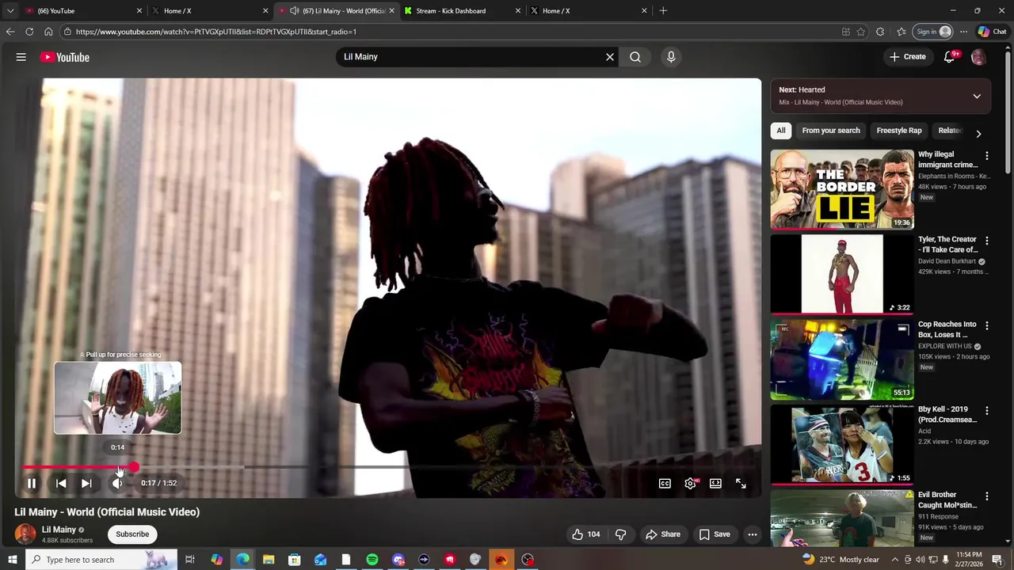Open options for Bby Kell 2019 video
The image size is (1014, 570).
(986, 411)
